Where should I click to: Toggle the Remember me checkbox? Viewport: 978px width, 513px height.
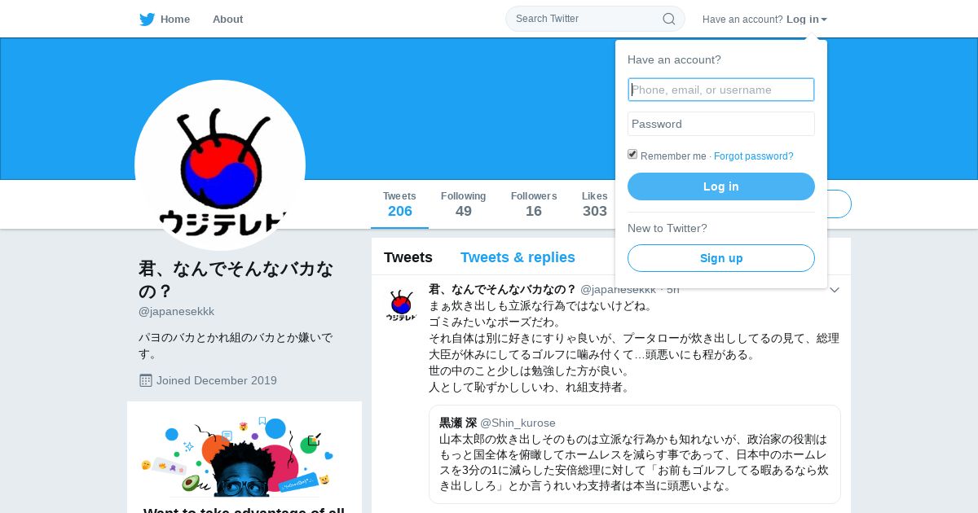[632, 155]
